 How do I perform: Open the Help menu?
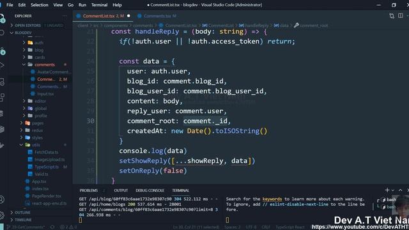[117, 4]
